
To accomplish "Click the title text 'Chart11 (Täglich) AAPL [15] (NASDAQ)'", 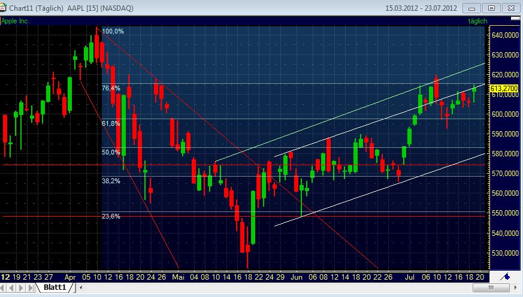I will [x=71, y=8].
